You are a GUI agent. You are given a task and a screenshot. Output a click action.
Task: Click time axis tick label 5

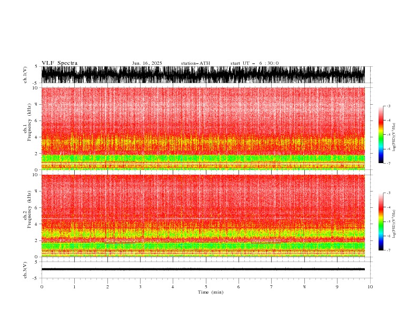point(206,287)
